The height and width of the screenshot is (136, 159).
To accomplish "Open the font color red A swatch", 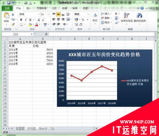I will [x=37, y=25].
